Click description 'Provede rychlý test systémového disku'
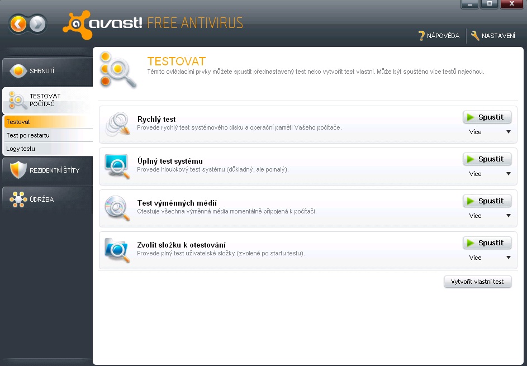527x366 pixels. (x=239, y=128)
